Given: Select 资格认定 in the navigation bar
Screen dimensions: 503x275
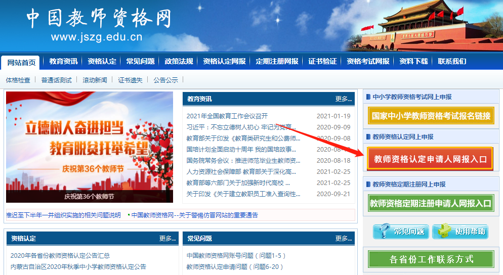Looking at the screenshot, I should pyautogui.click(x=102, y=61).
